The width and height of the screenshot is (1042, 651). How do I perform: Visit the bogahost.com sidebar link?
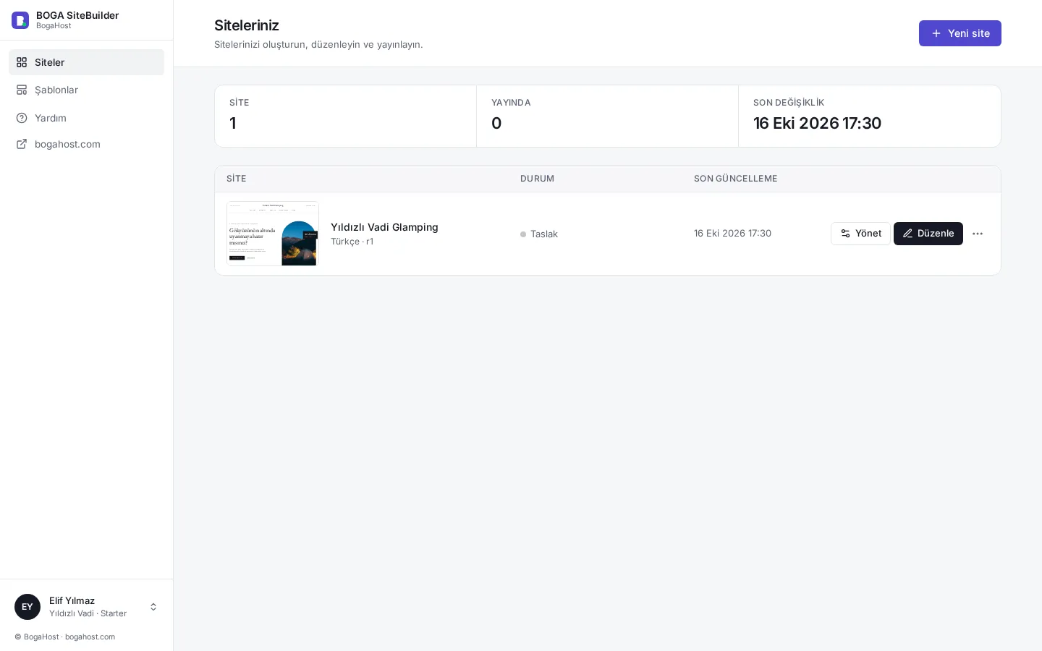[86, 144]
